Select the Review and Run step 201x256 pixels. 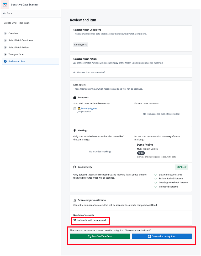pos(31,61)
